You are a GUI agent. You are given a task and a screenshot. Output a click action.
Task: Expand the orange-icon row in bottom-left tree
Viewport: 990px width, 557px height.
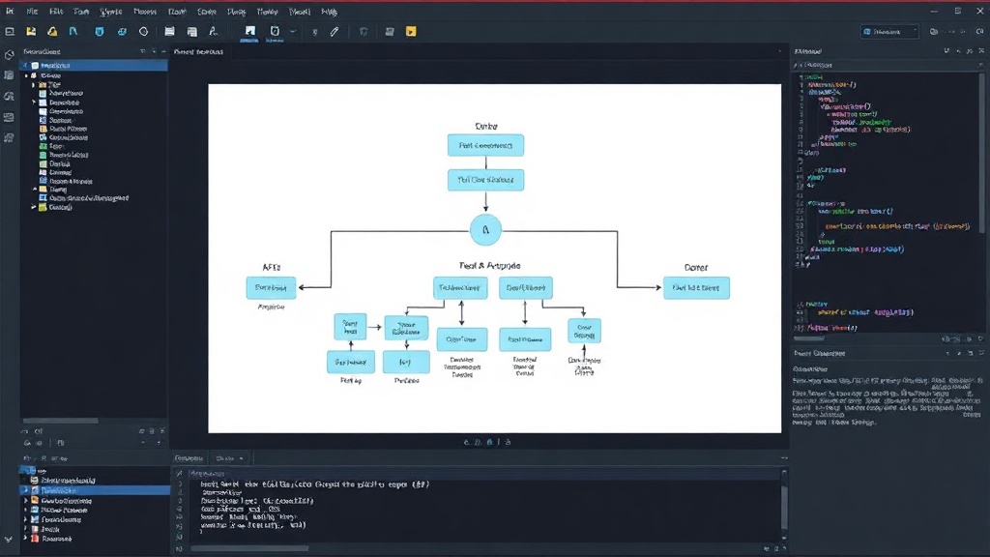(26, 500)
